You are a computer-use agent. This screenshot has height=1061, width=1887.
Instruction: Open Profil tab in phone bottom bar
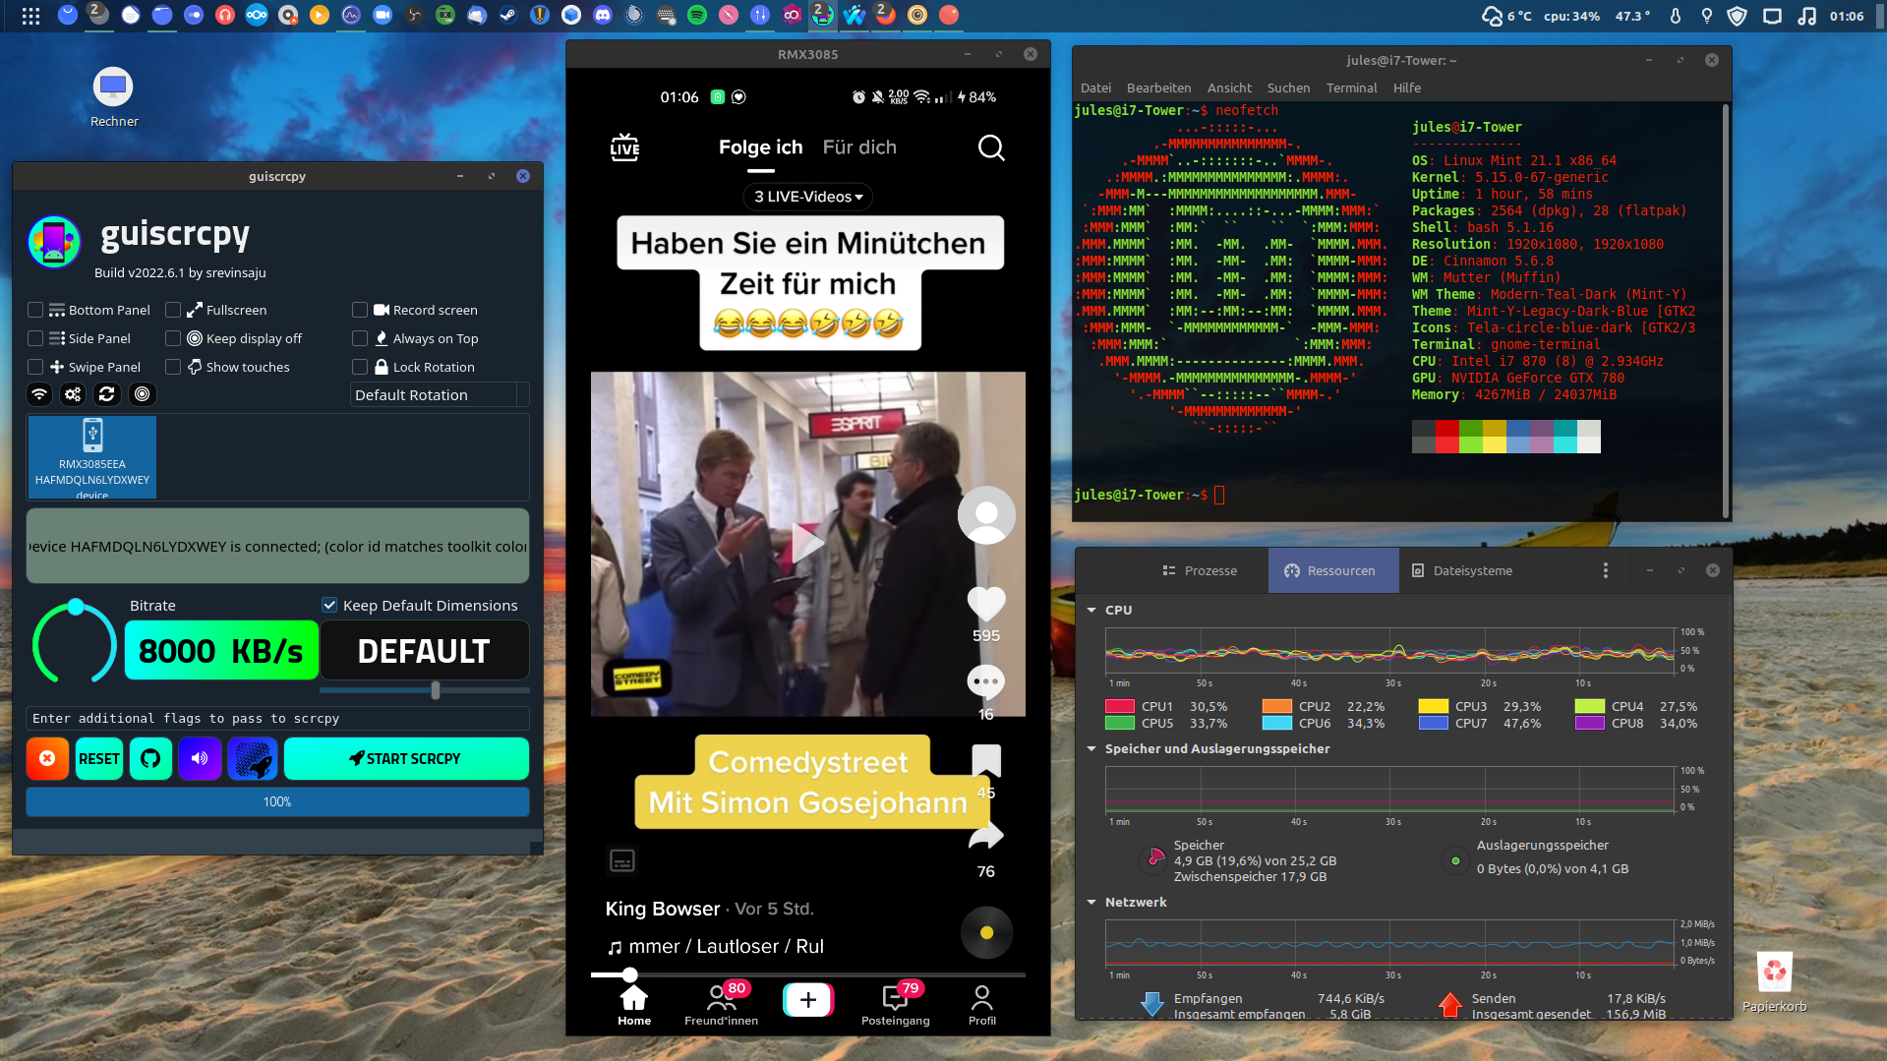click(x=981, y=1005)
